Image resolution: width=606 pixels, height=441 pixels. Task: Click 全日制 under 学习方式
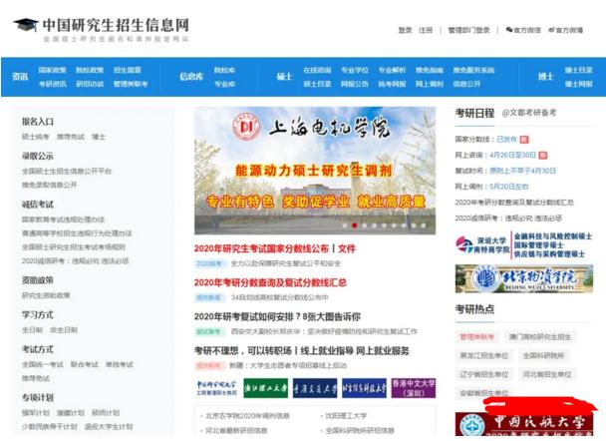tap(32, 330)
